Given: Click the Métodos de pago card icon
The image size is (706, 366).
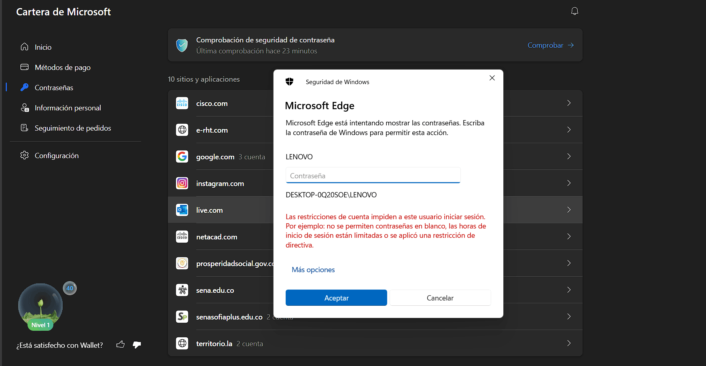Looking at the screenshot, I should 25,67.
